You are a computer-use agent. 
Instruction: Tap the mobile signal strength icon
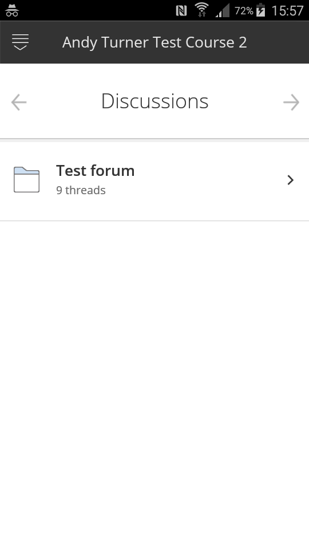click(223, 10)
